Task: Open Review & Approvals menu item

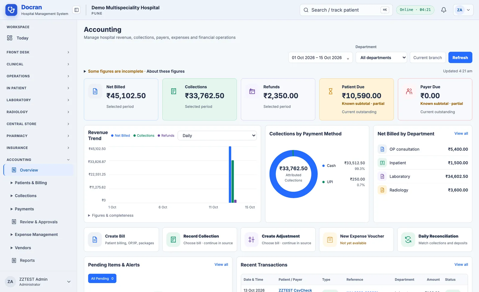Action: point(38,222)
